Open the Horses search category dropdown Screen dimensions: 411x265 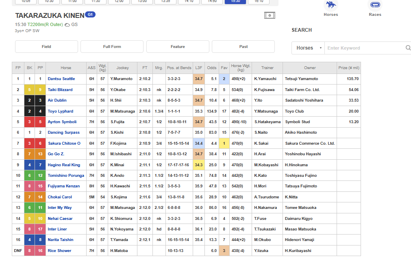(x=308, y=48)
